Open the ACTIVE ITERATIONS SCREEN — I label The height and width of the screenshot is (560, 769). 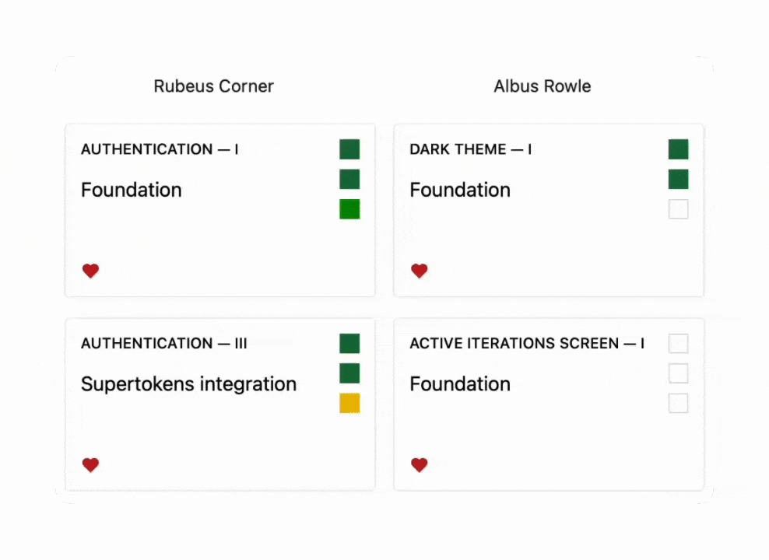pyautogui.click(x=526, y=344)
